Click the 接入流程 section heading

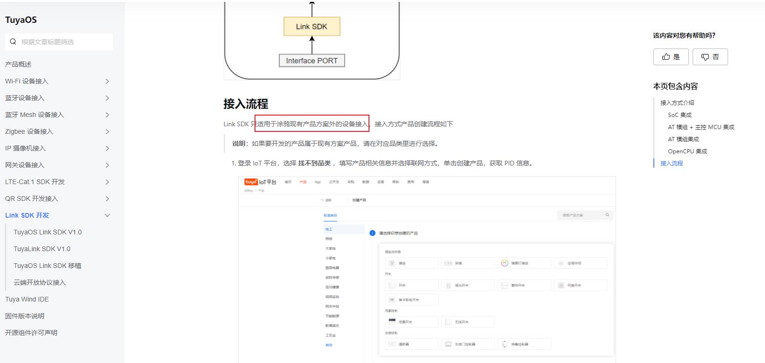pyautogui.click(x=246, y=103)
